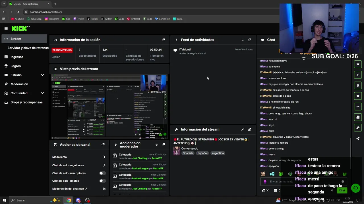Open the dropdown arrow under the Chat header
364x204 pixels.
(x=304, y=58)
